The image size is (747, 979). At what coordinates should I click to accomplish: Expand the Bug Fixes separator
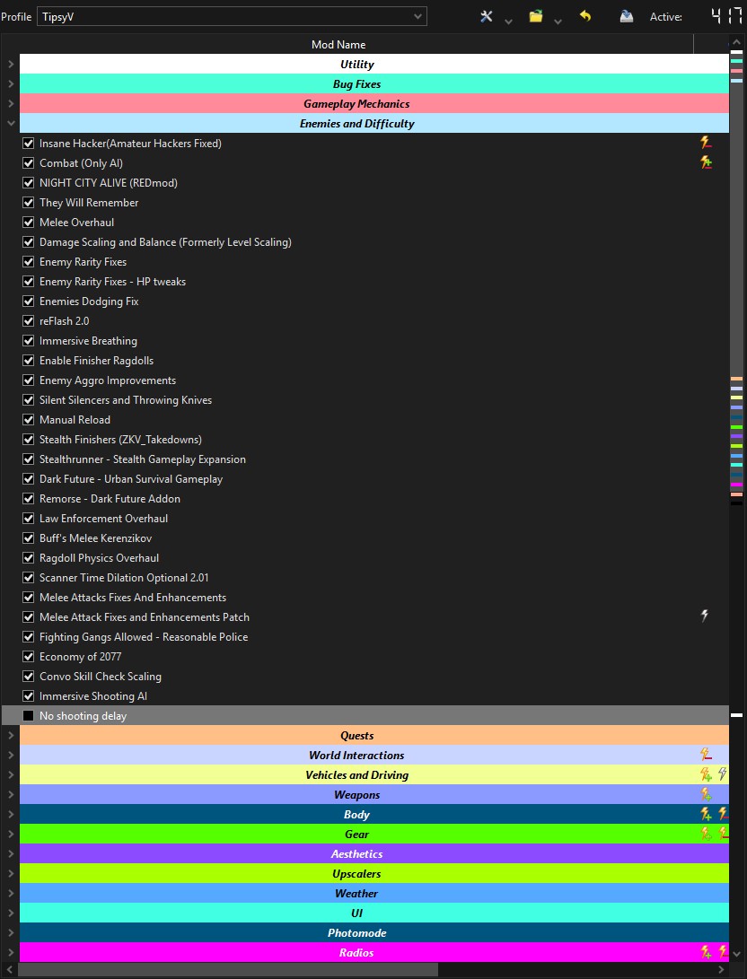tap(11, 83)
